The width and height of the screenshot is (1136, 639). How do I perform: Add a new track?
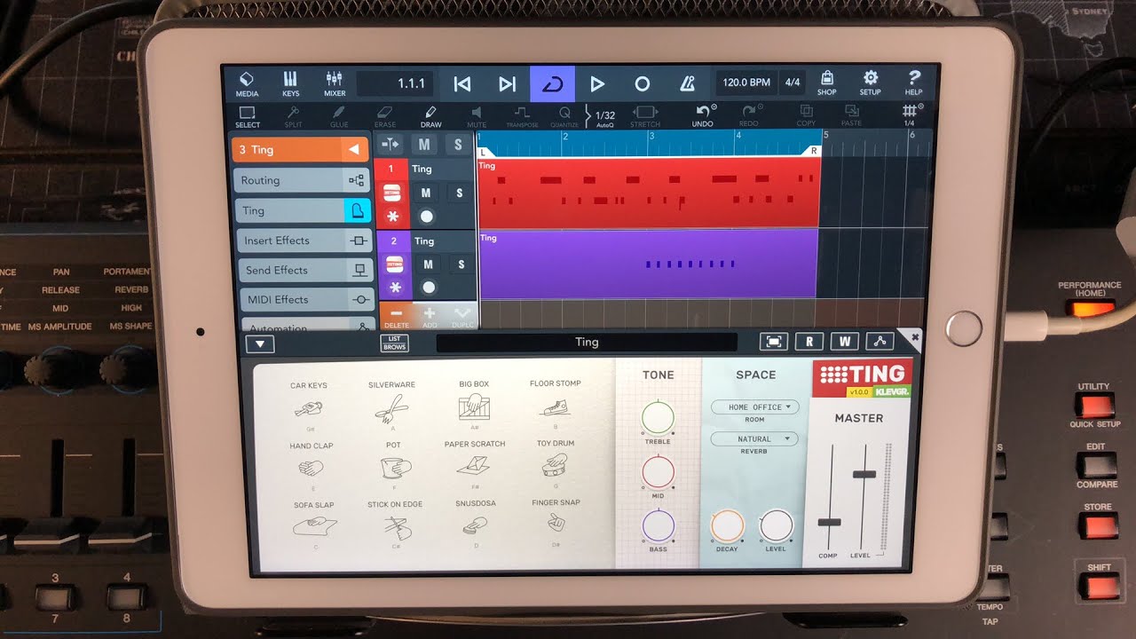(430, 317)
